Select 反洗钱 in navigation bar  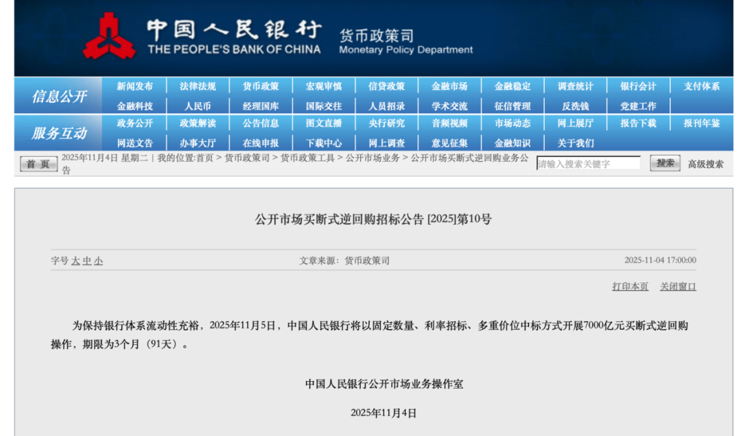(575, 106)
